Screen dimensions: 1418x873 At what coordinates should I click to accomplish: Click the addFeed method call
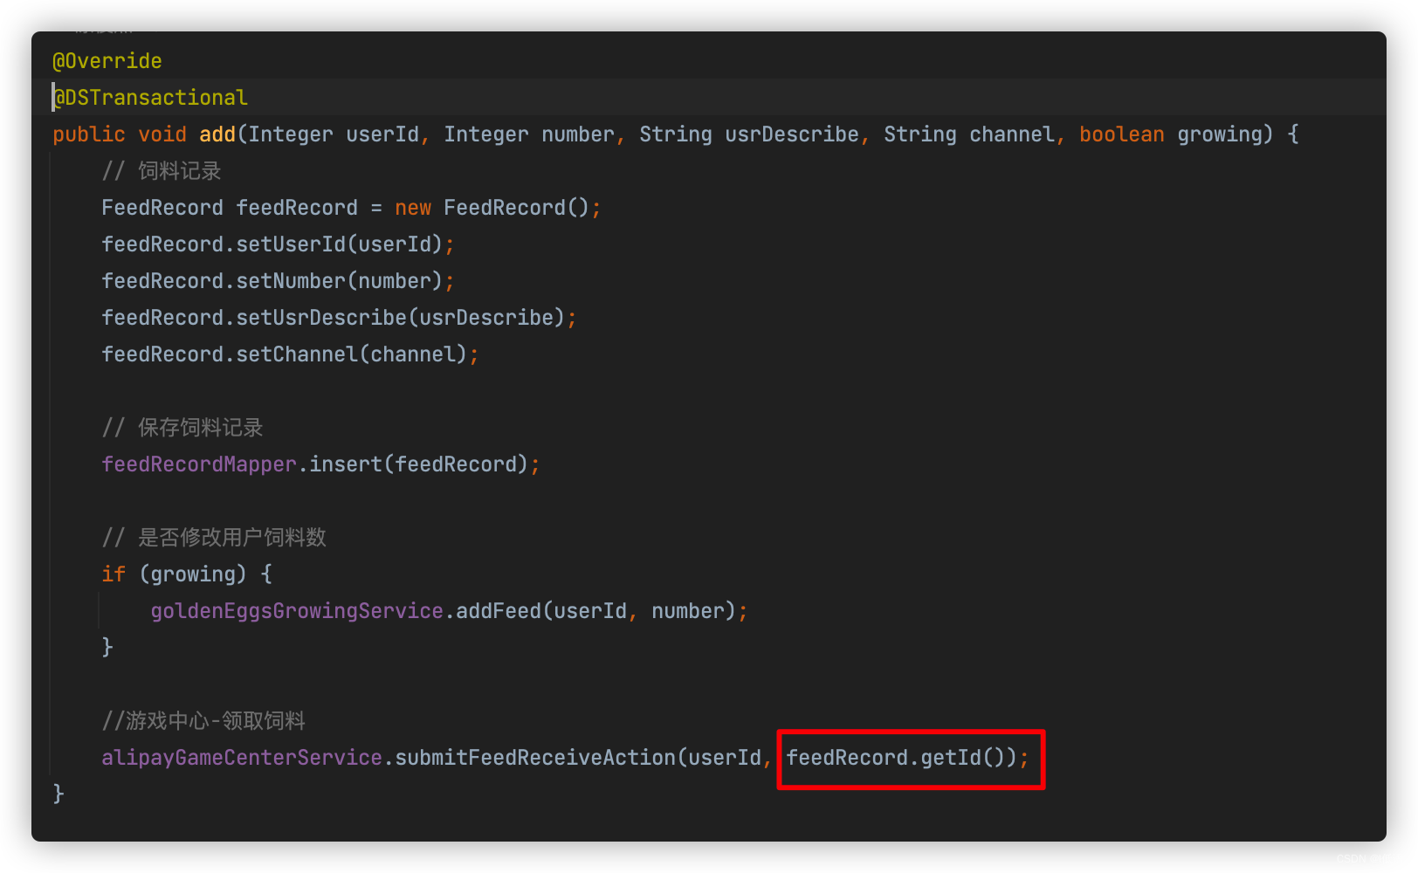499,611
